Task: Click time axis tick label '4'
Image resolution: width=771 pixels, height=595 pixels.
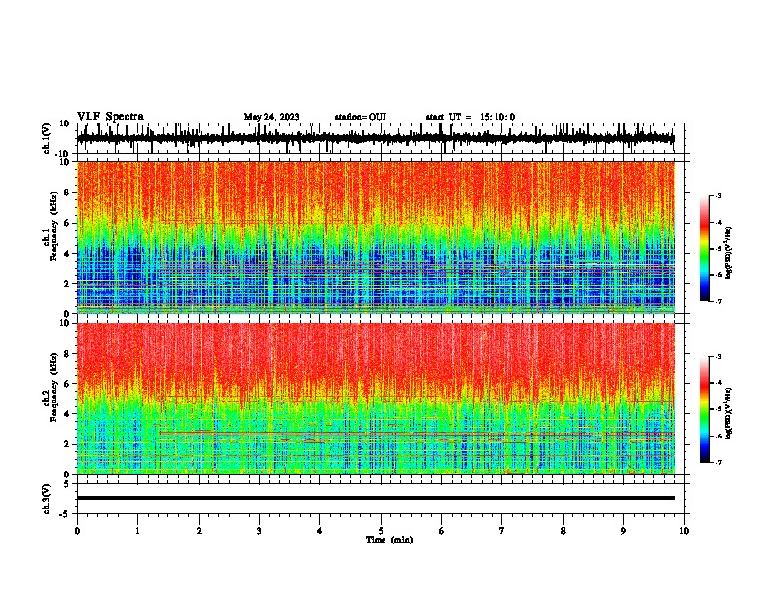Action: pos(320,531)
